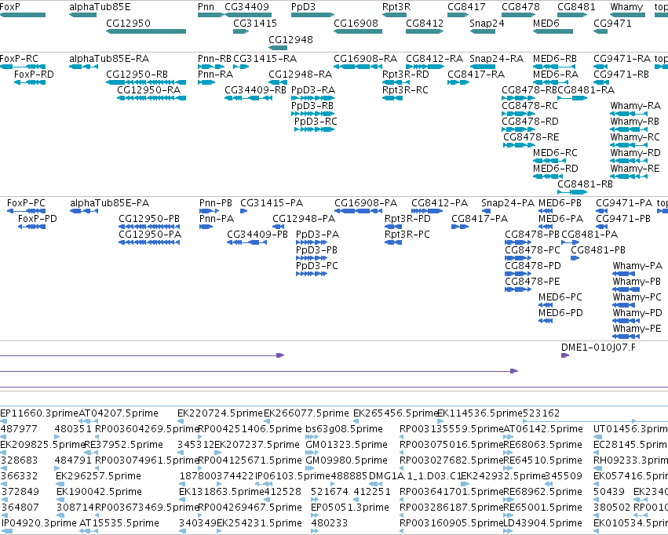This screenshot has width=668, height=535.
Task: Click the CG12950 gene feature
Action: 146,31
